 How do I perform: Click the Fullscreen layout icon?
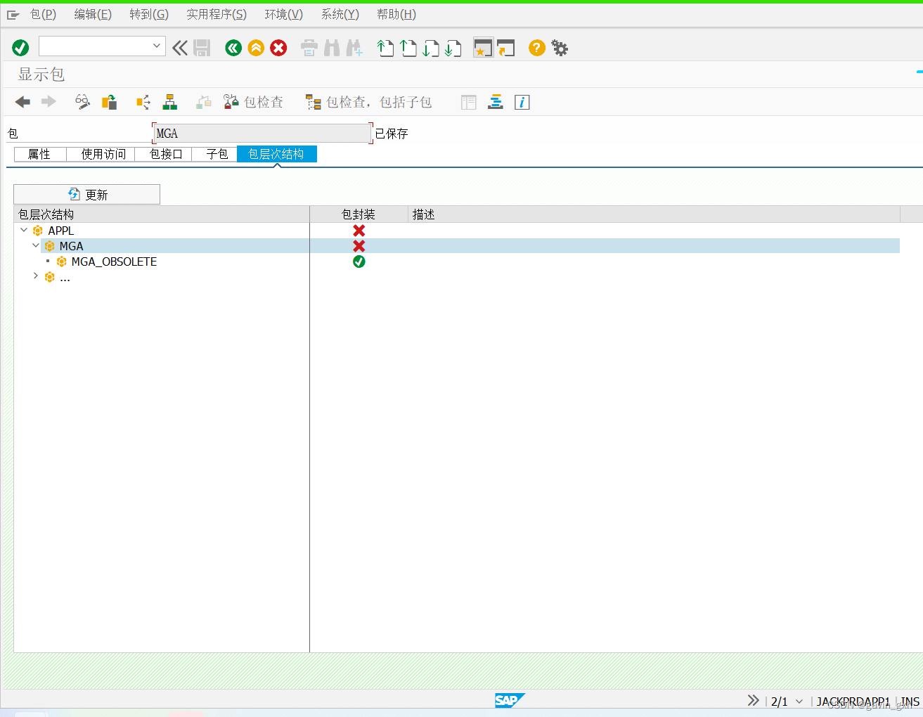point(469,102)
